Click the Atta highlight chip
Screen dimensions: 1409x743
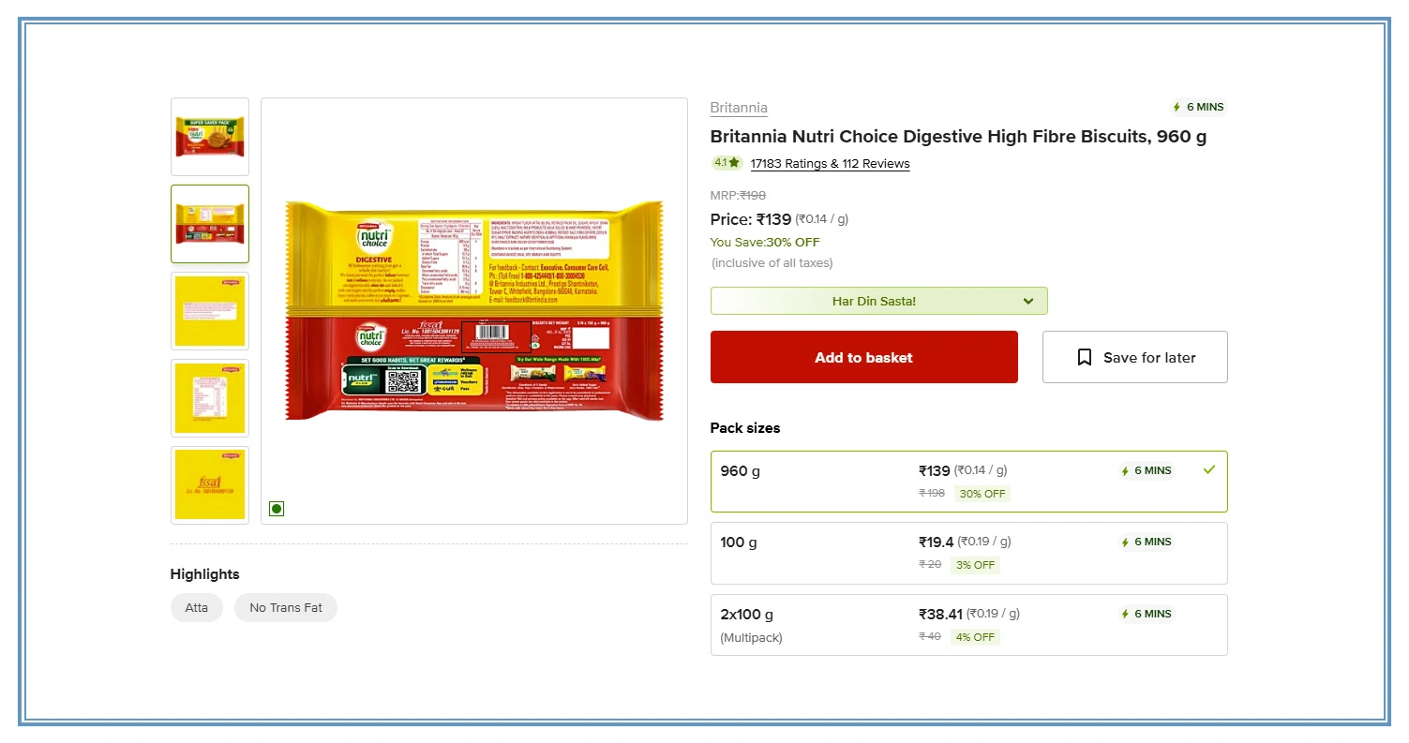coord(197,607)
